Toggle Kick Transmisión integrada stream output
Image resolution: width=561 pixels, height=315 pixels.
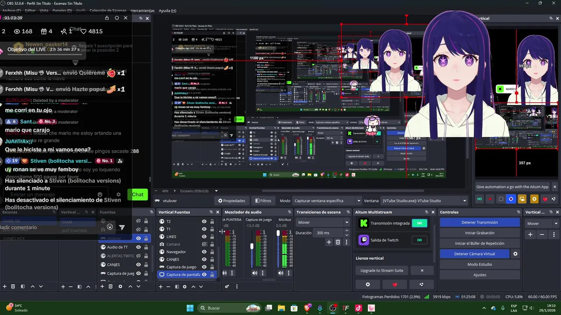coord(419,223)
